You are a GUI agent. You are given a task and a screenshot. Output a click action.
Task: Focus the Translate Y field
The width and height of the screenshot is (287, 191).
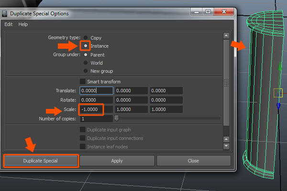click(x=131, y=91)
